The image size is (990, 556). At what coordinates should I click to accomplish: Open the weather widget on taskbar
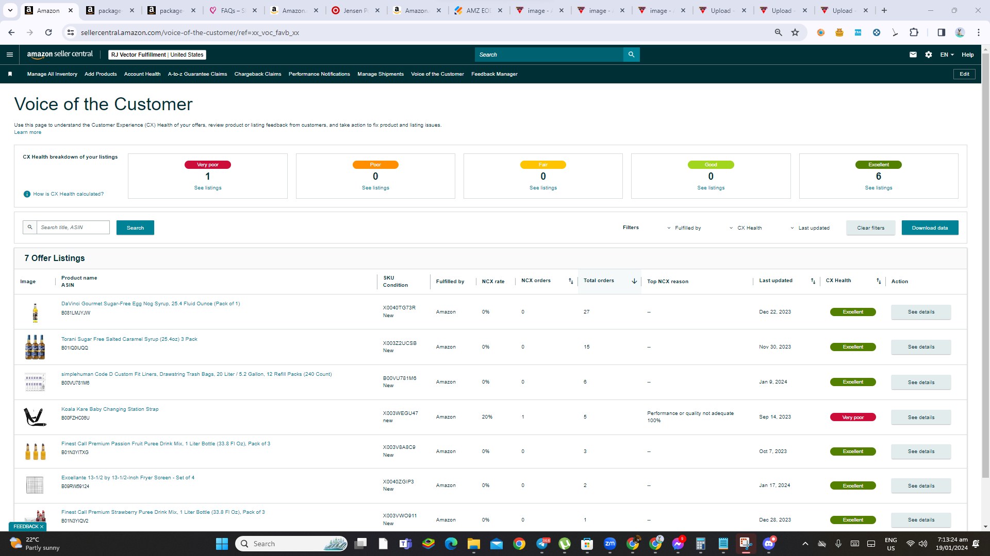coord(35,544)
